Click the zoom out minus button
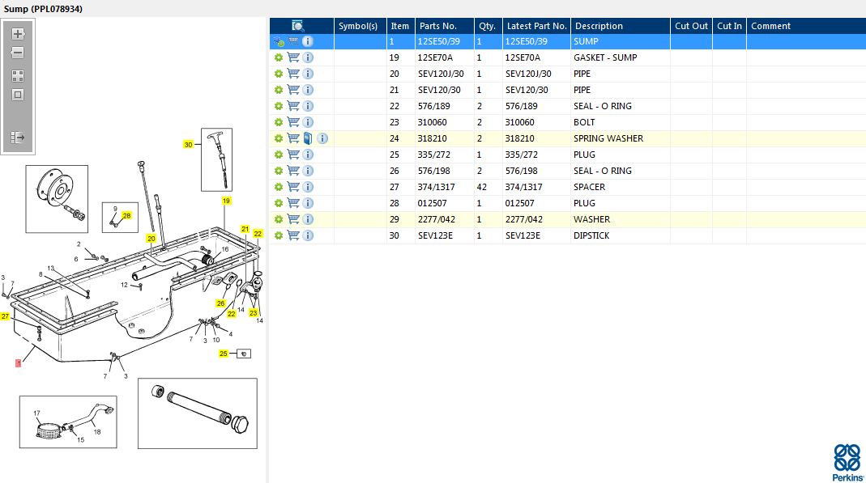This screenshot has width=866, height=483. (18, 53)
